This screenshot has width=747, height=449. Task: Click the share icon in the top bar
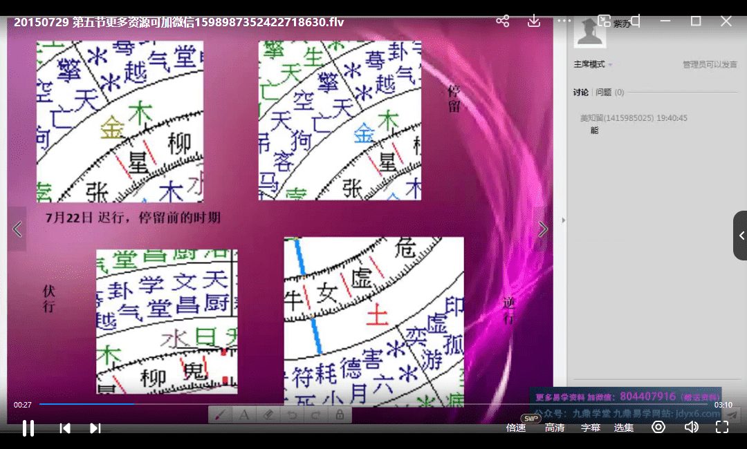pos(502,21)
